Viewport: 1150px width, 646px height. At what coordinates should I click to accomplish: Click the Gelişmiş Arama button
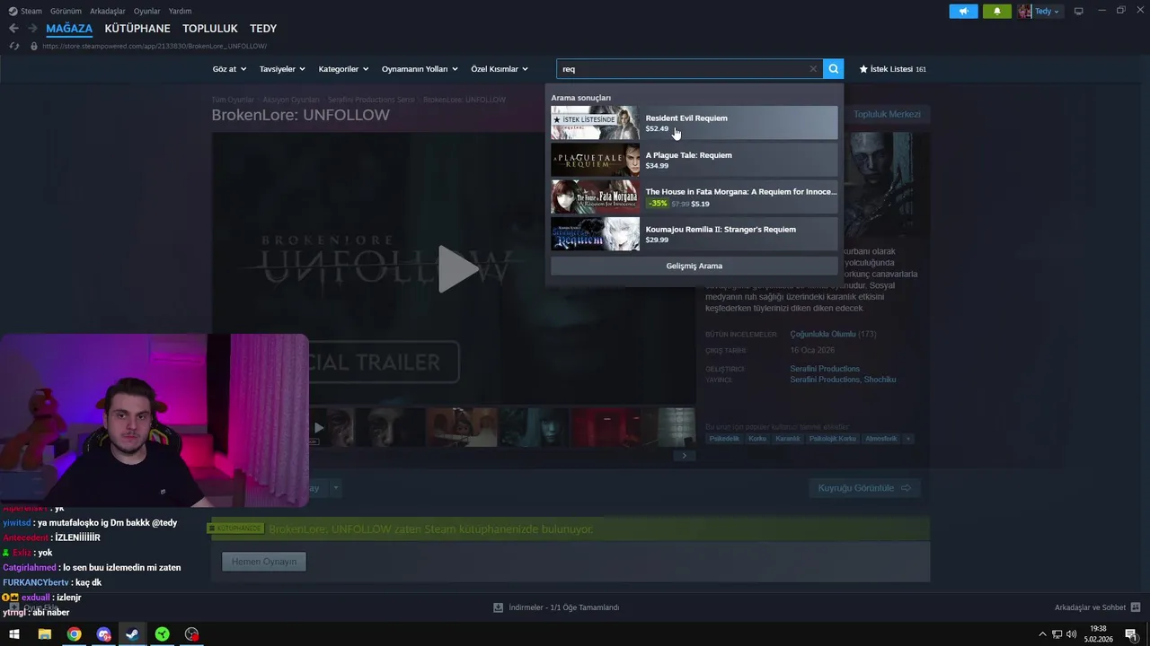pos(694,266)
